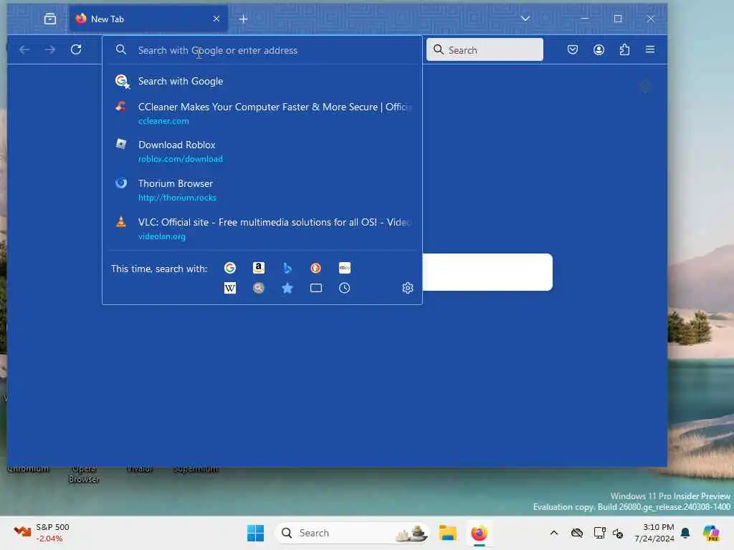The image size is (734, 550).
Task: Click the ccleaner.com URL
Action: (163, 120)
